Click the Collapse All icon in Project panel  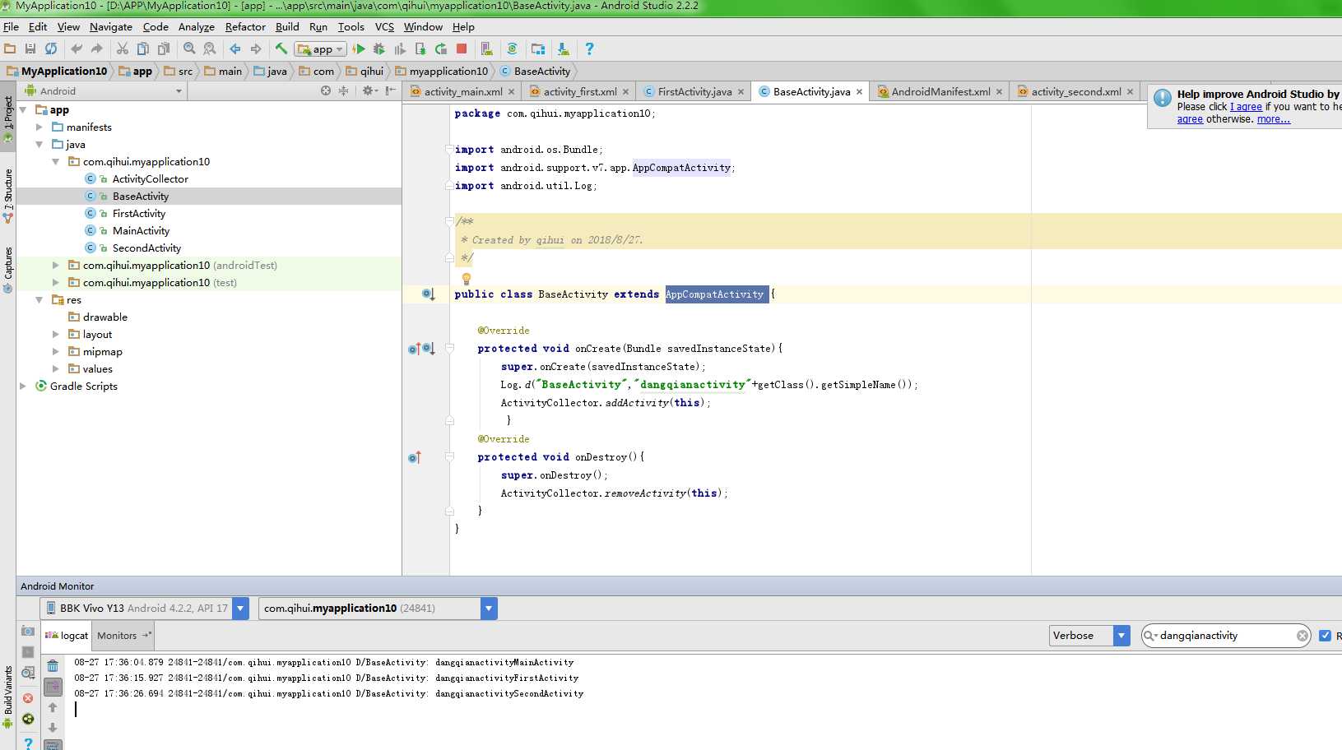(344, 91)
